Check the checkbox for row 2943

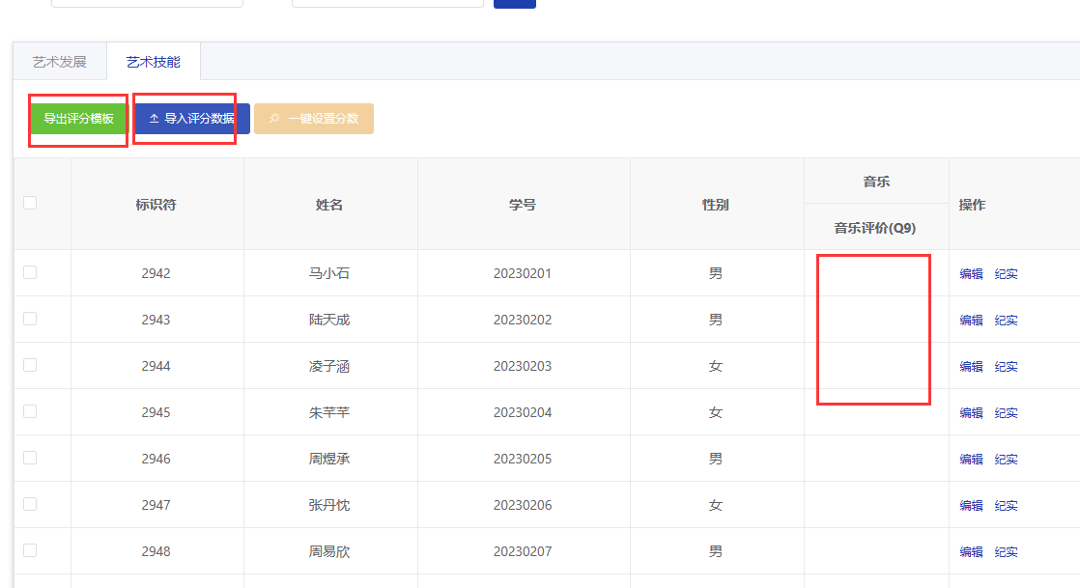(x=30, y=319)
